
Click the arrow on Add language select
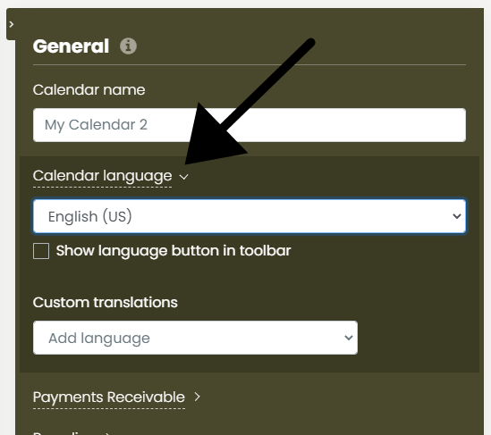(x=349, y=338)
